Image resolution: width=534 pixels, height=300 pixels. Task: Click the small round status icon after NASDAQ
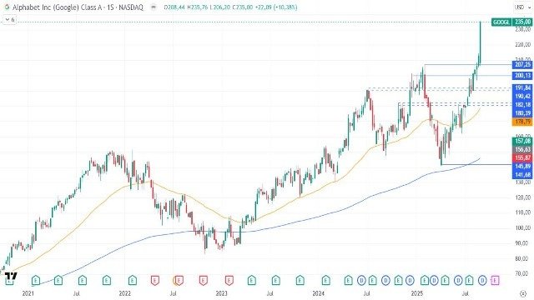(154, 7)
